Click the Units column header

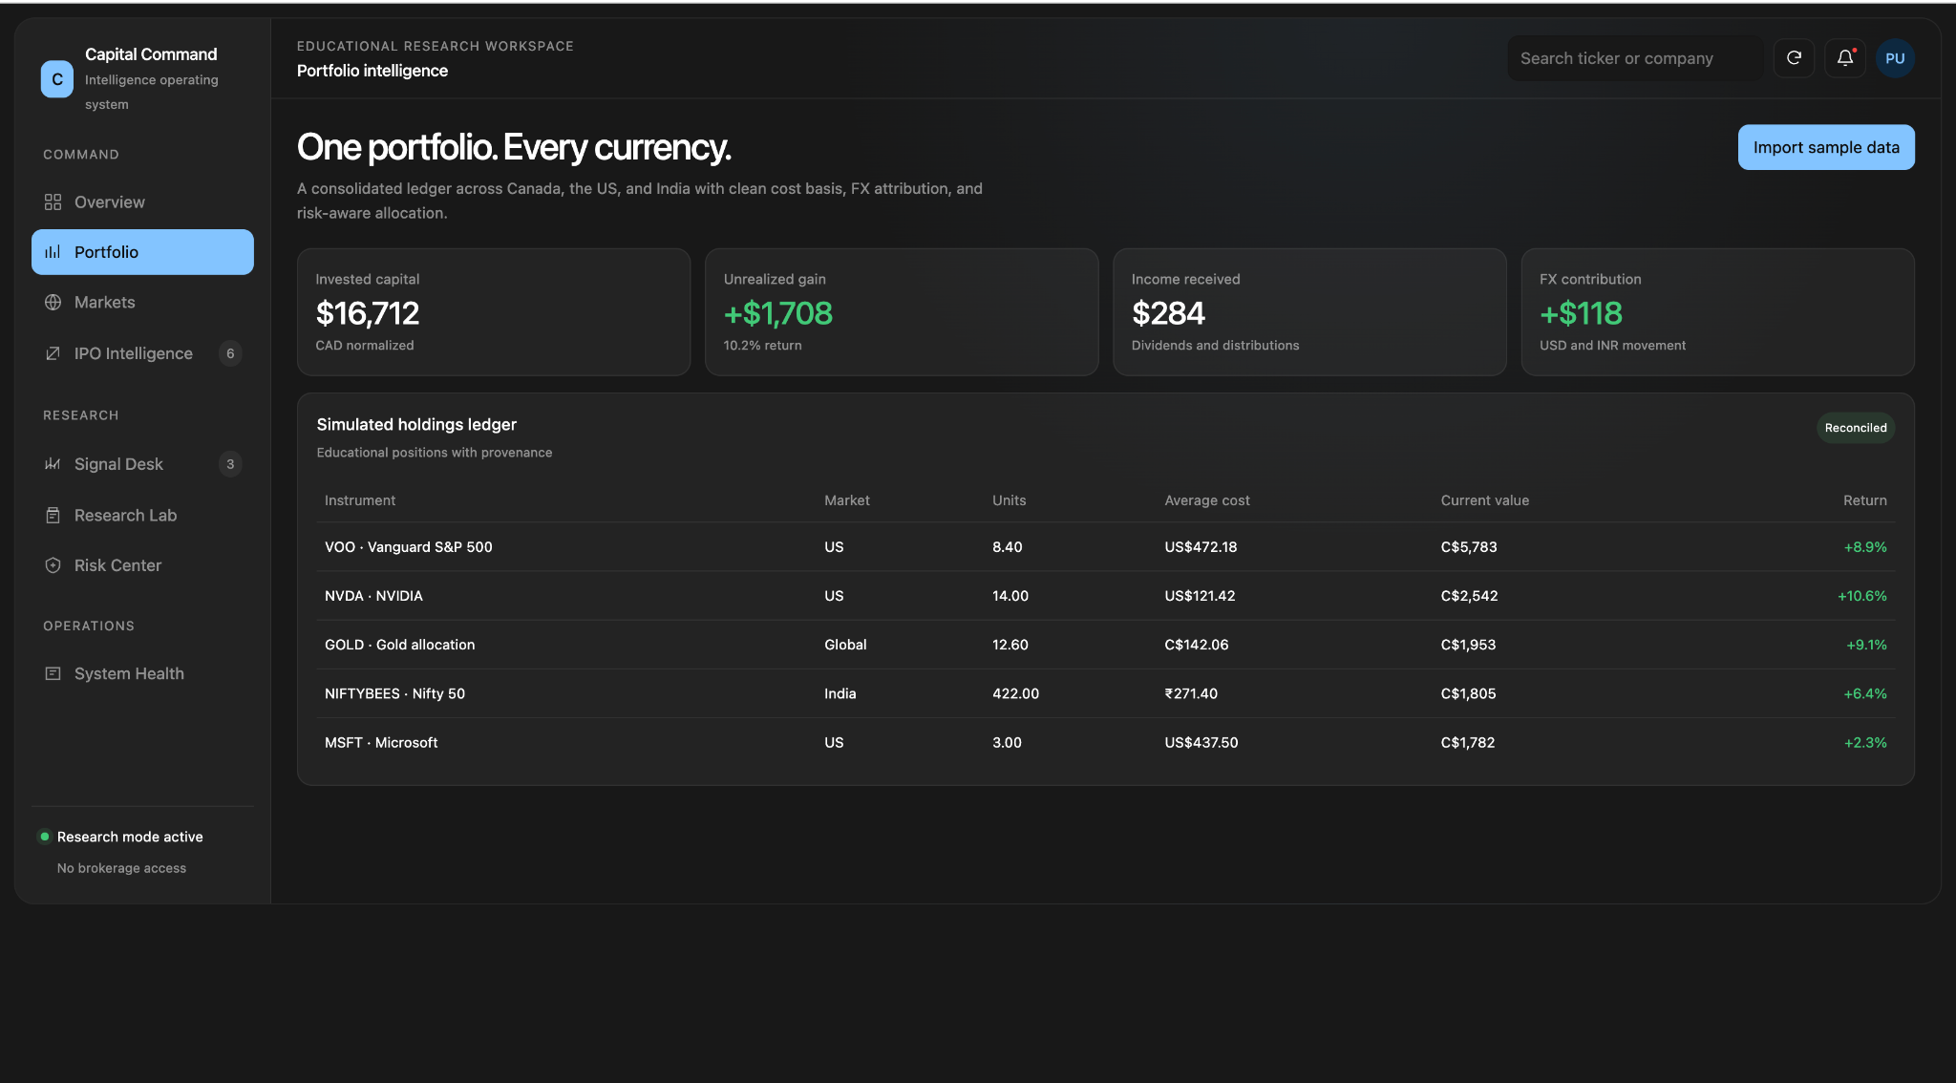1010,500
